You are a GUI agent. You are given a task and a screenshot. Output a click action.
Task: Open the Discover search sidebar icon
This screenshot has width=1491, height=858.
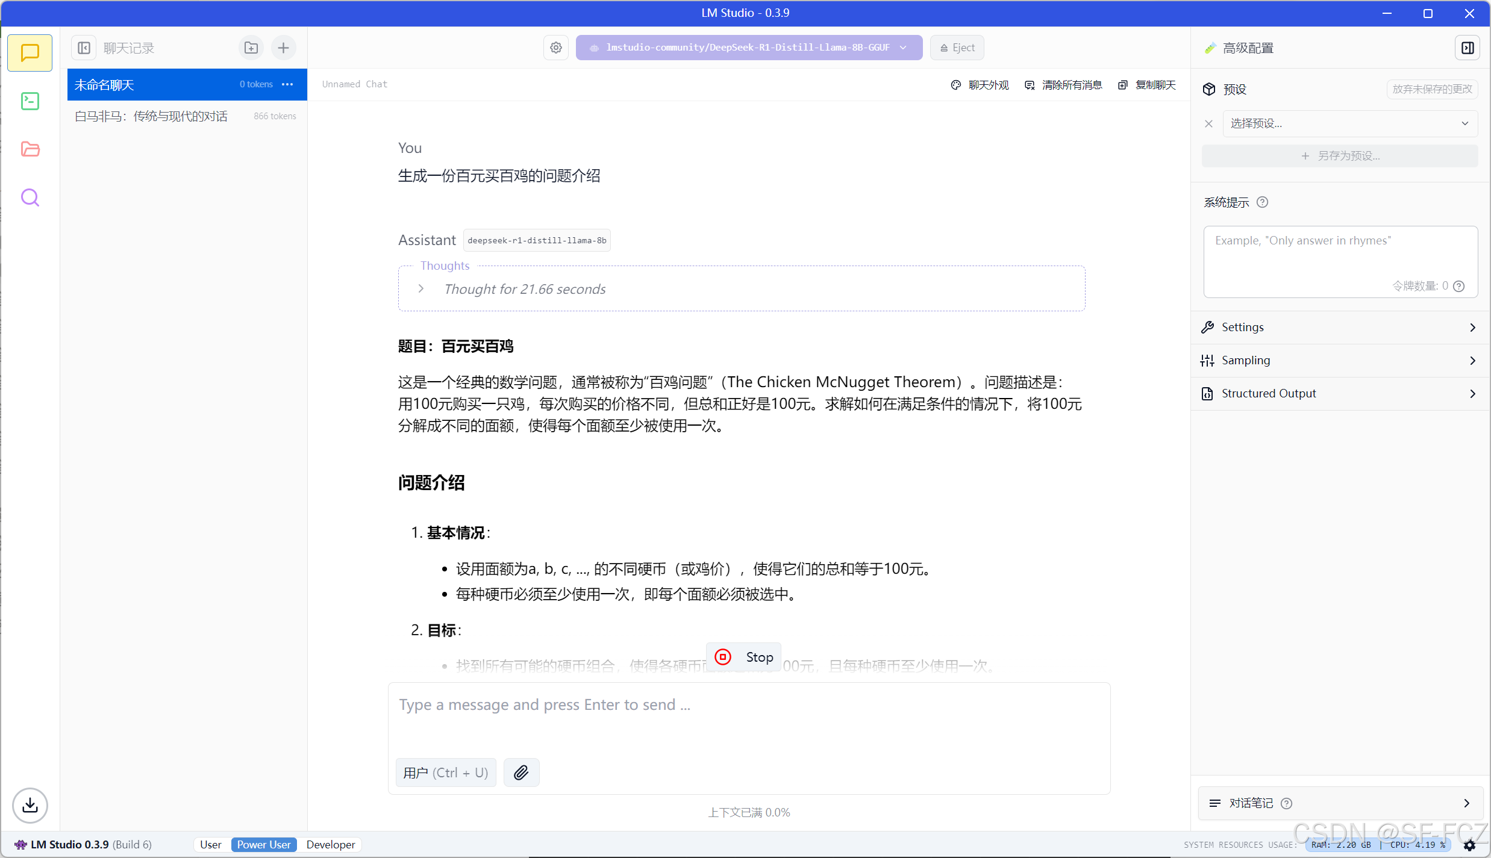(30, 197)
